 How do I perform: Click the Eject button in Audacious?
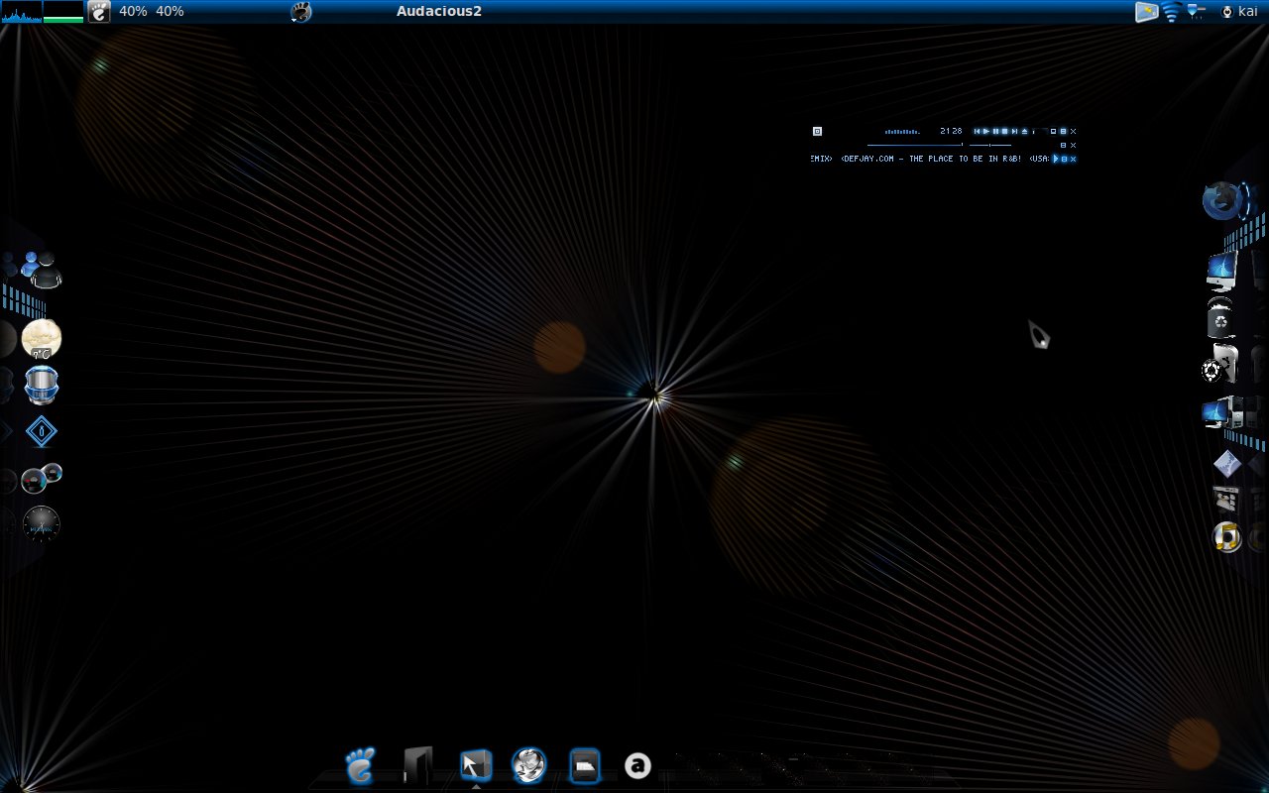(x=1024, y=131)
